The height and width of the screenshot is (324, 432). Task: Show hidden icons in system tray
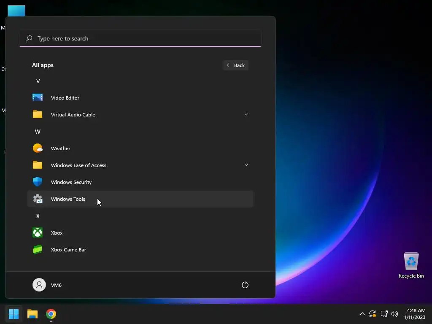coord(362,314)
